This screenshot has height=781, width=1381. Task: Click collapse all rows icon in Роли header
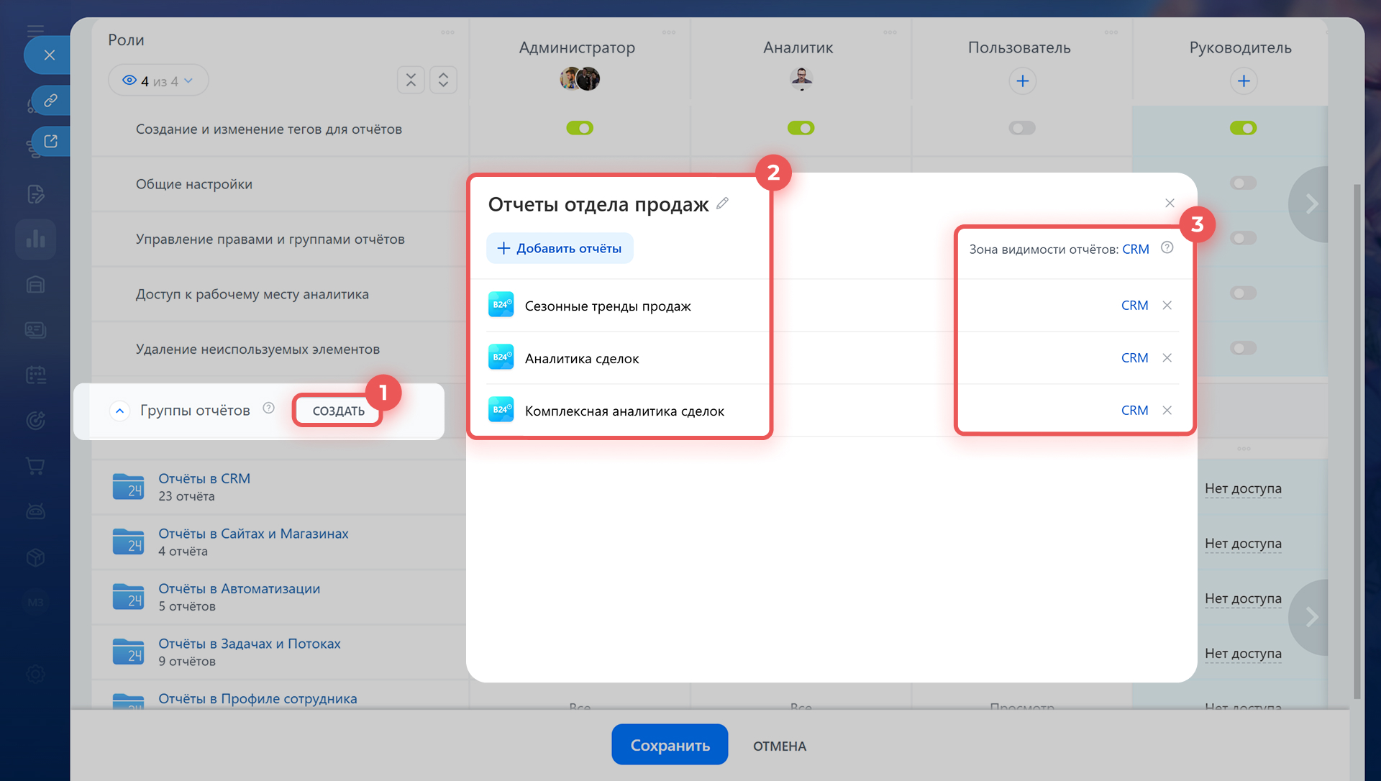coord(411,80)
